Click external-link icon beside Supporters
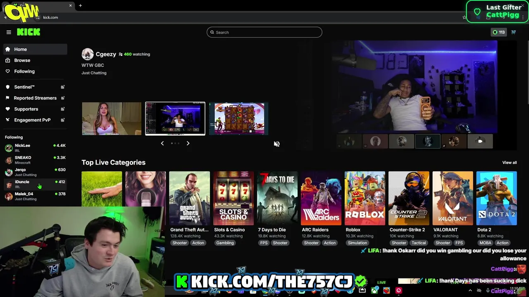 [x=63, y=109]
